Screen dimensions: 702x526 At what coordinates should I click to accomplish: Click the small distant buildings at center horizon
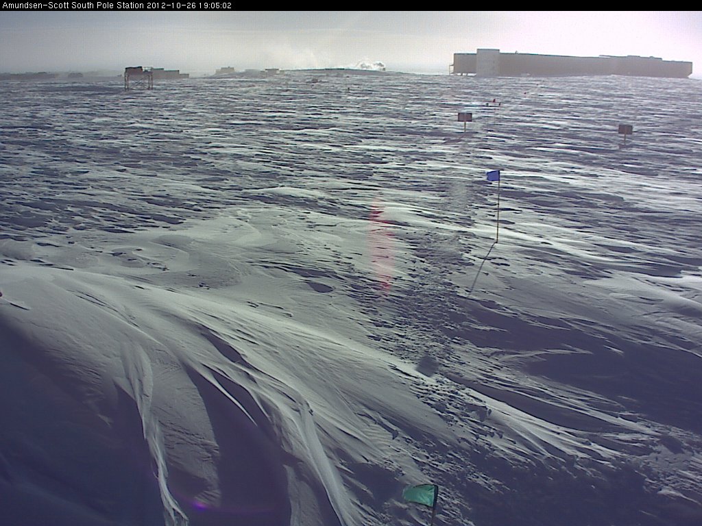coord(247,71)
